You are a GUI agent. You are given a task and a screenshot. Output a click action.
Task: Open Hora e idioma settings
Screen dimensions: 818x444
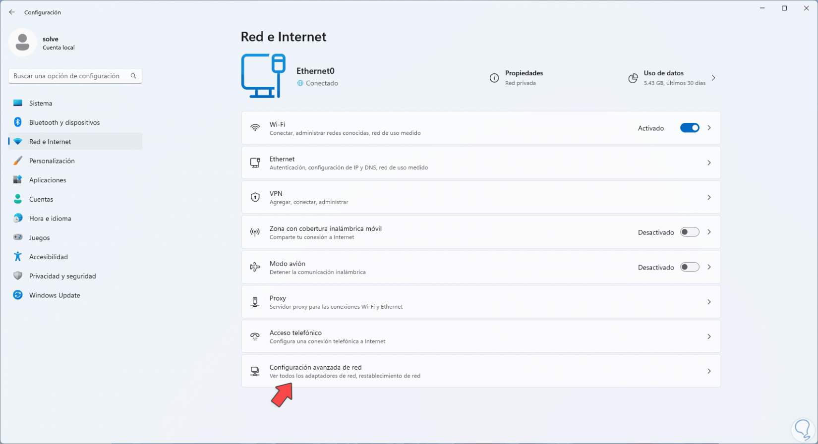coord(75,219)
